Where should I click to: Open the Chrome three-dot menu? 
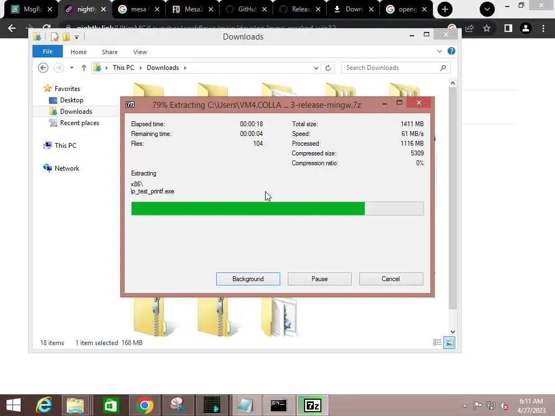click(543, 28)
